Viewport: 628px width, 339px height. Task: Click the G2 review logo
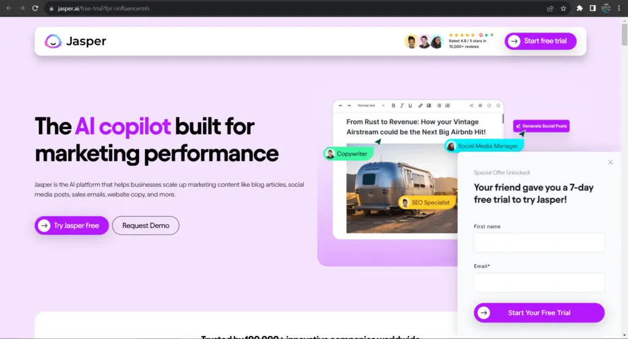(481, 35)
